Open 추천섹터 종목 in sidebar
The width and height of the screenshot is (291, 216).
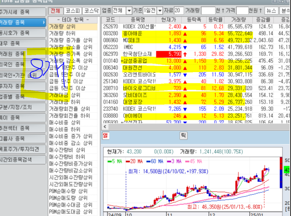[23, 128]
